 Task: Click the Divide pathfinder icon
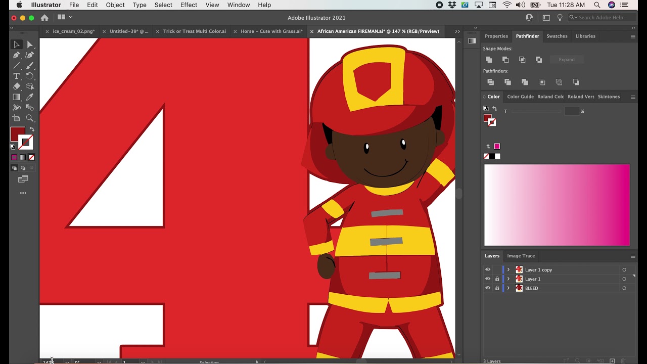pyautogui.click(x=490, y=82)
